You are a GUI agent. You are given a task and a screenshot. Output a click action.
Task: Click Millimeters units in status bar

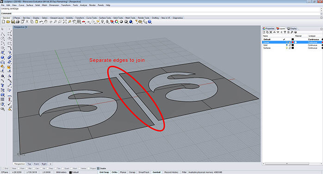pos(62,172)
